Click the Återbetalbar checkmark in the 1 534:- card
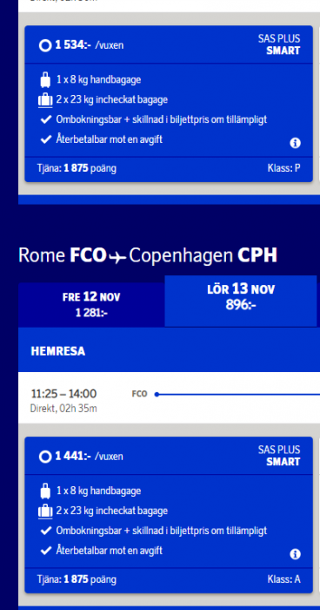This screenshot has width=320, height=610. point(46,139)
